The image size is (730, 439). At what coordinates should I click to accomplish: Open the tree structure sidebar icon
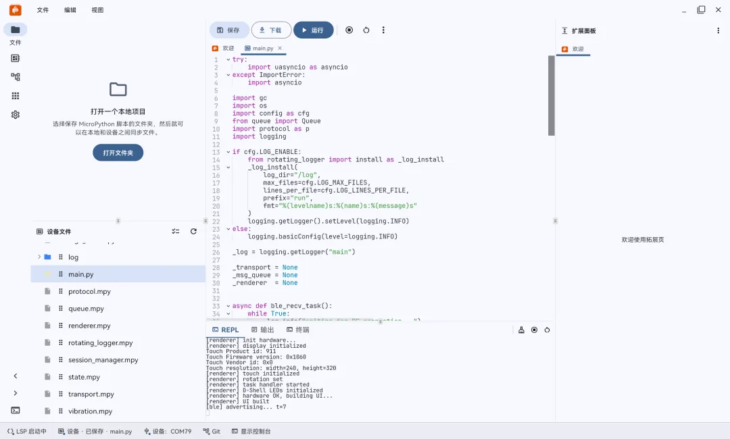click(16, 77)
